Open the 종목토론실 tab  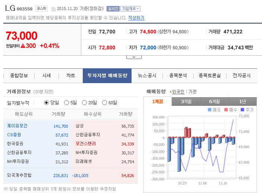pos(210,76)
